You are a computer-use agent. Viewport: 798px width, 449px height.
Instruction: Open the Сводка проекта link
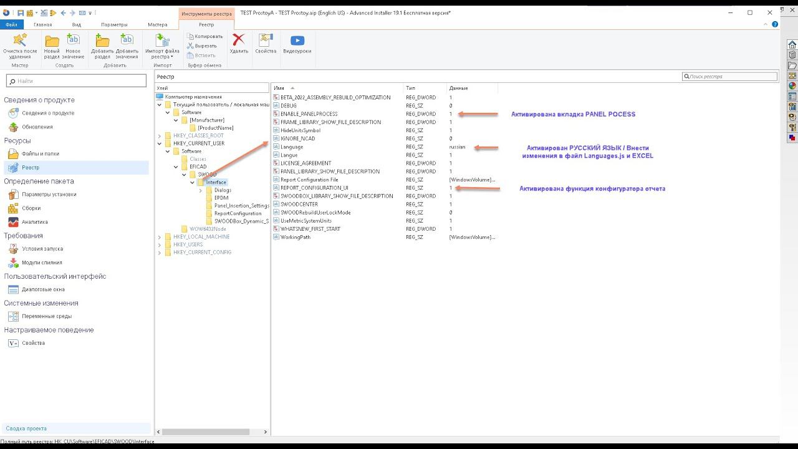[26, 428]
